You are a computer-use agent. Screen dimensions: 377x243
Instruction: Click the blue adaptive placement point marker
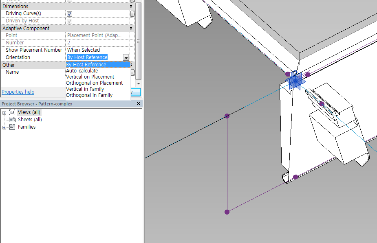(x=294, y=82)
